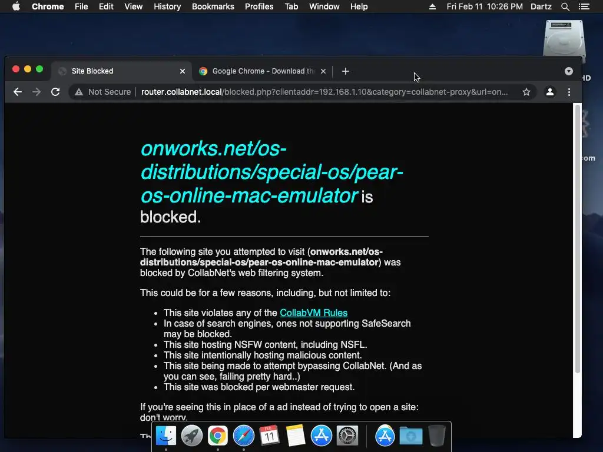The height and width of the screenshot is (452, 603).
Task: Click the red close window button
Action: click(16, 69)
